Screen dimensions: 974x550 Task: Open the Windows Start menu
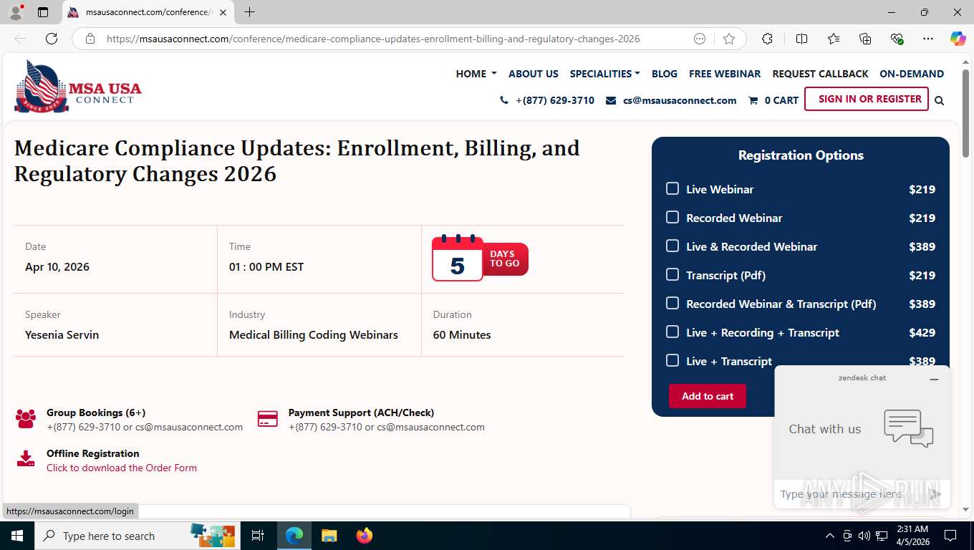point(16,536)
